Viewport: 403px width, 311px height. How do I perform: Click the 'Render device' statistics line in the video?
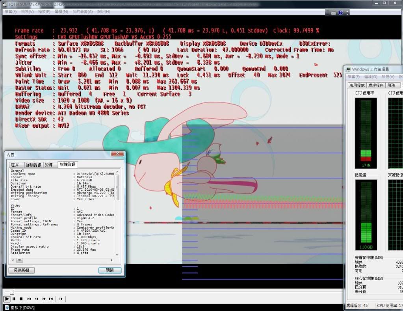point(72,113)
